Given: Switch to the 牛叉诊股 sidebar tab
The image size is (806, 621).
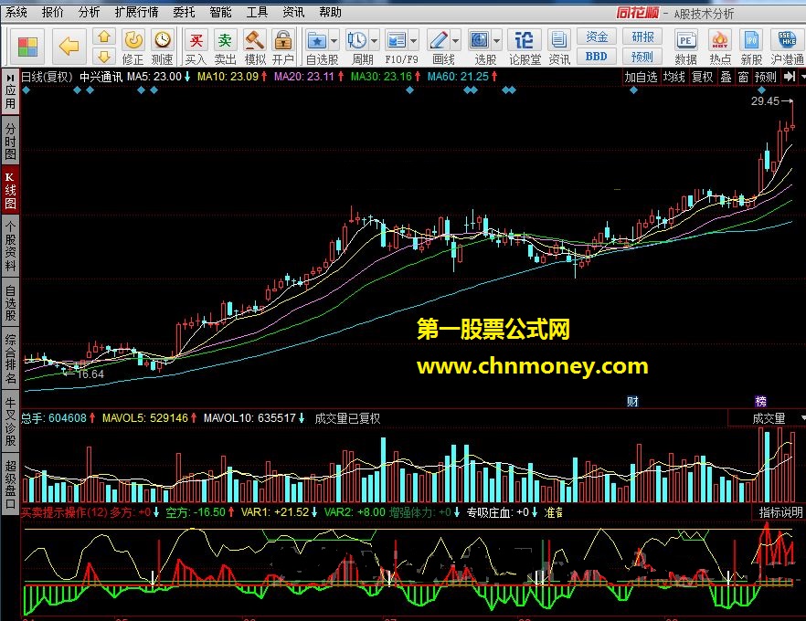Looking at the screenshot, I should [10, 421].
